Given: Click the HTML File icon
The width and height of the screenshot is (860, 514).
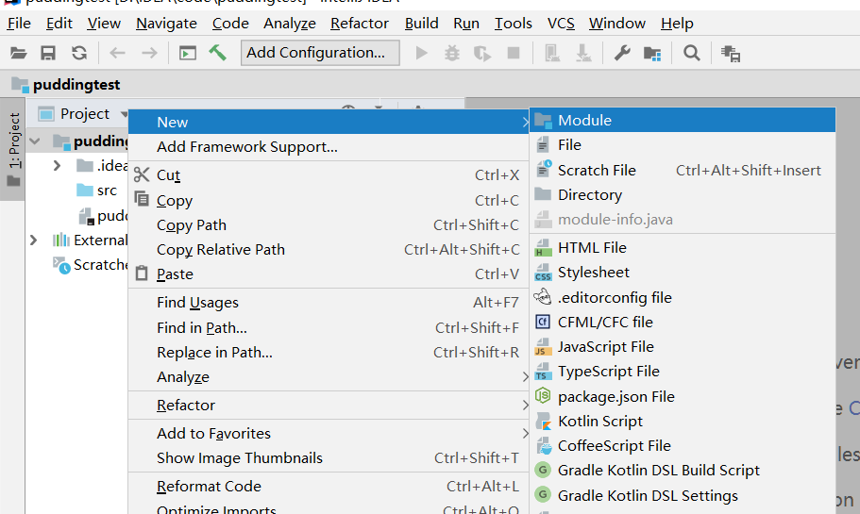Looking at the screenshot, I should (x=543, y=248).
